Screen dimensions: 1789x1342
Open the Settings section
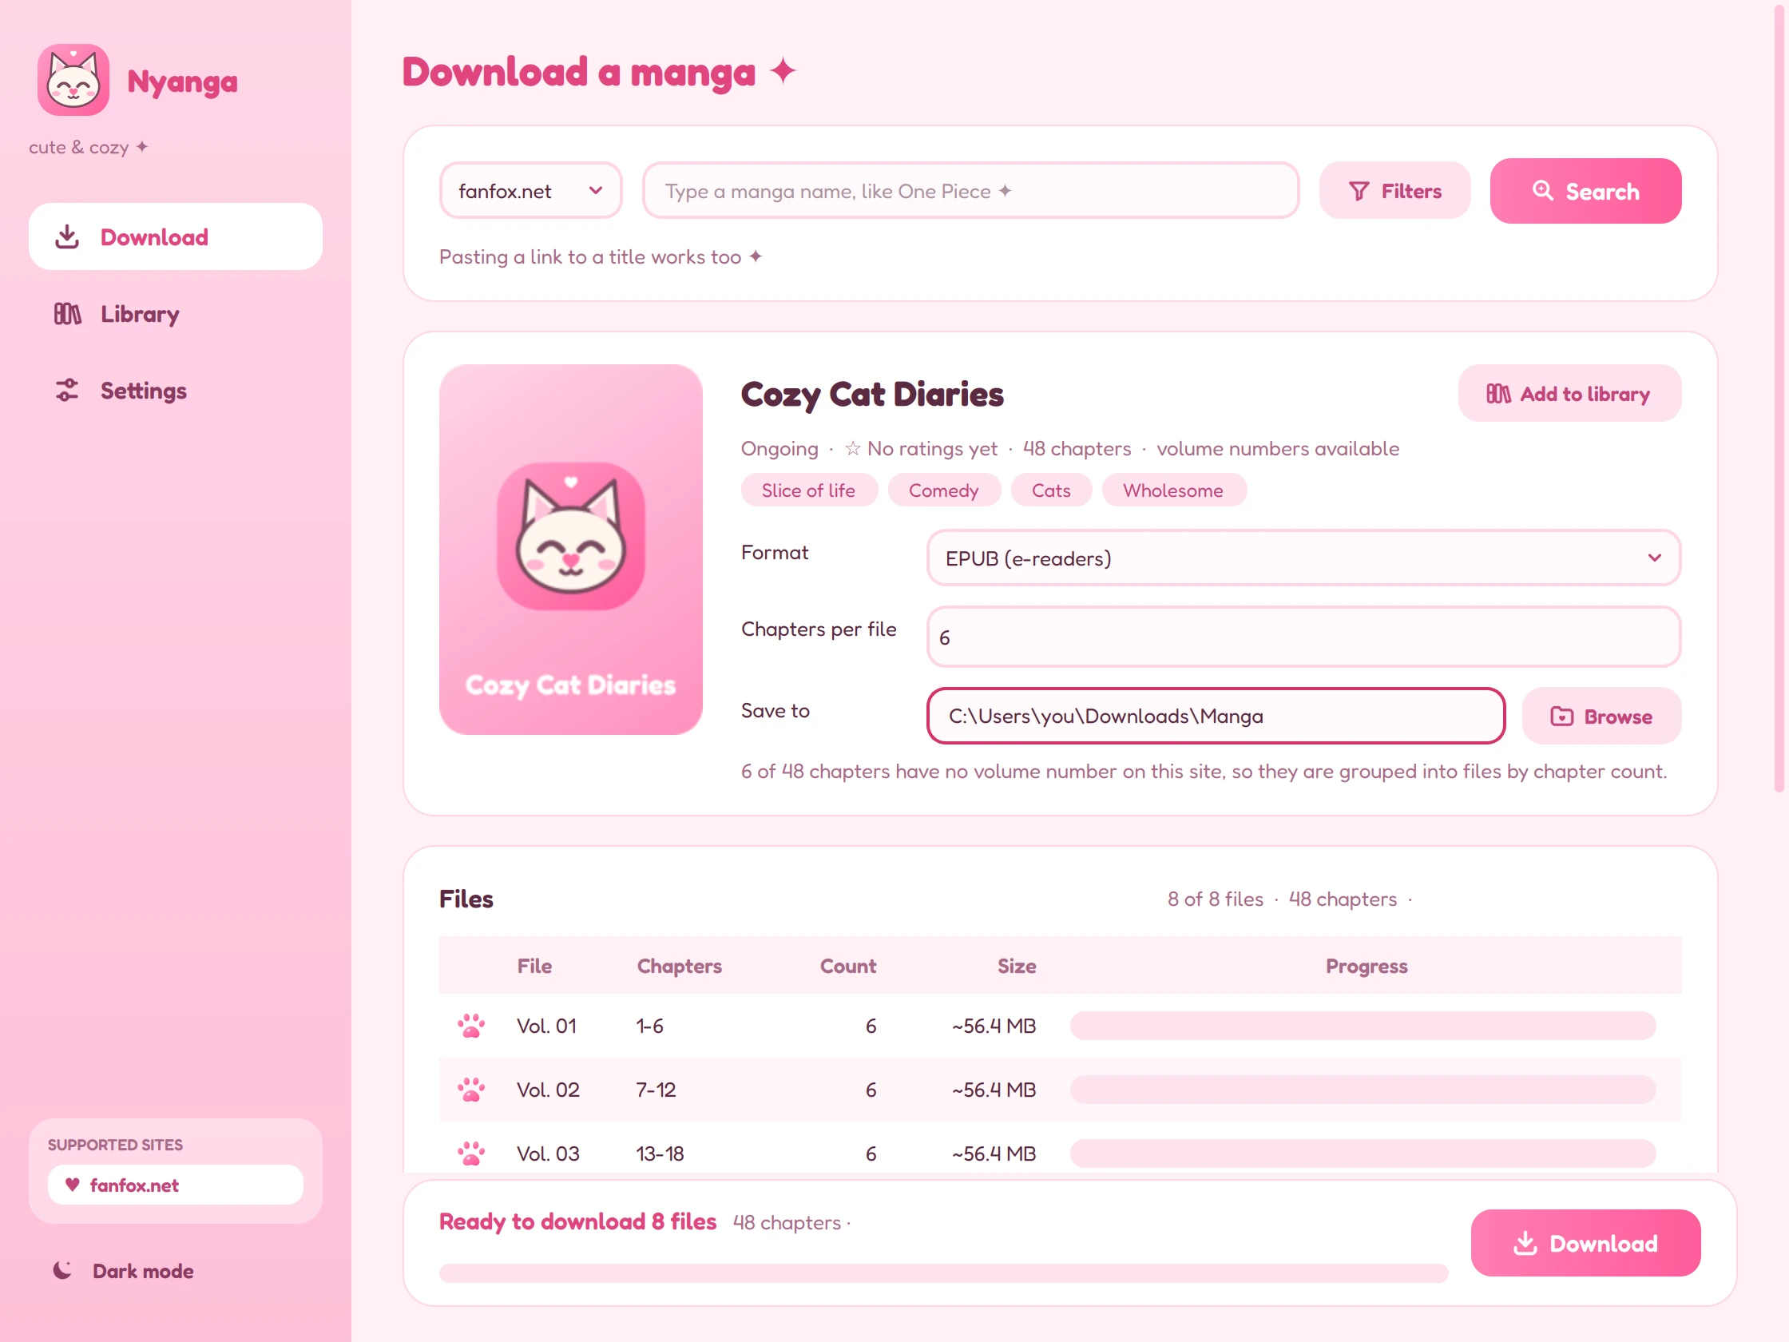(x=176, y=391)
